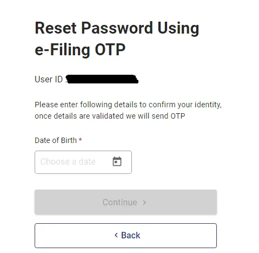
Task: Click the left chevron beside Back
Action: pos(116,235)
